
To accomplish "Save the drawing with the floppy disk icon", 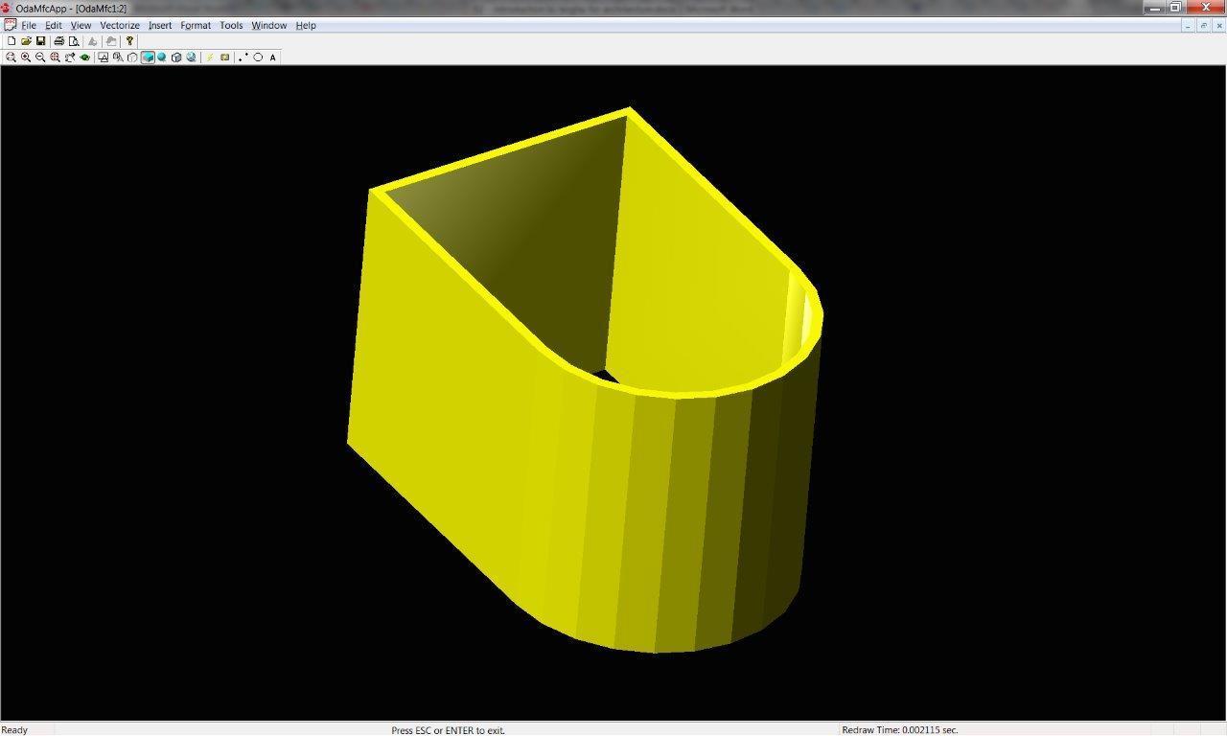I will pos(40,41).
